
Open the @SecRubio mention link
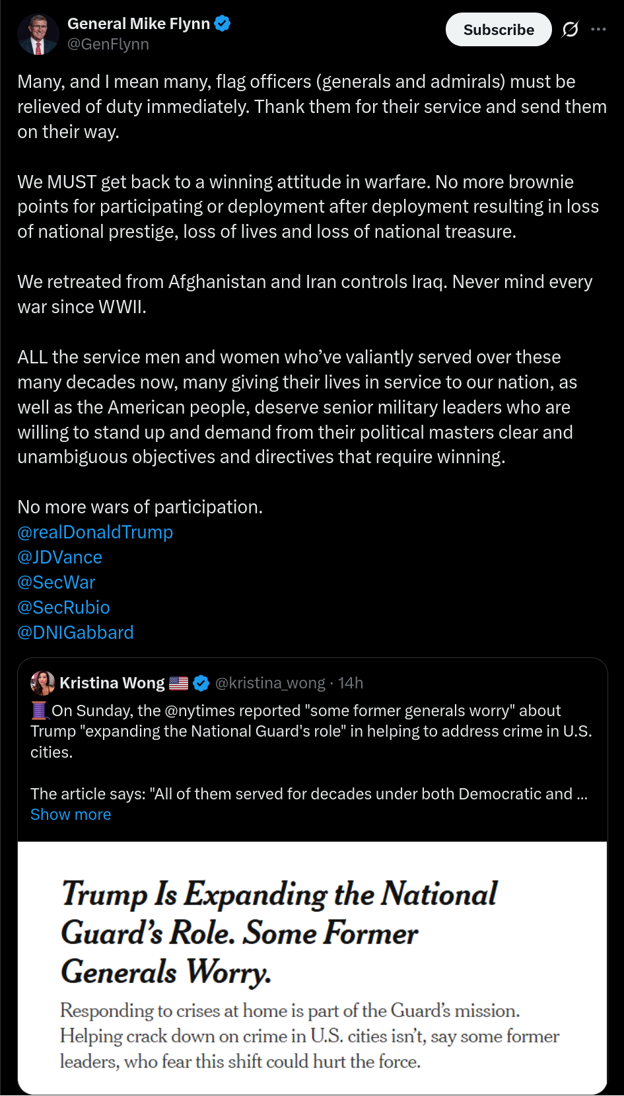[x=63, y=608]
